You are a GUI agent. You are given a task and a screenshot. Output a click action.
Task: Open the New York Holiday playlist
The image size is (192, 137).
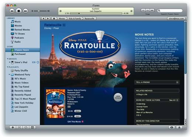click(22, 103)
